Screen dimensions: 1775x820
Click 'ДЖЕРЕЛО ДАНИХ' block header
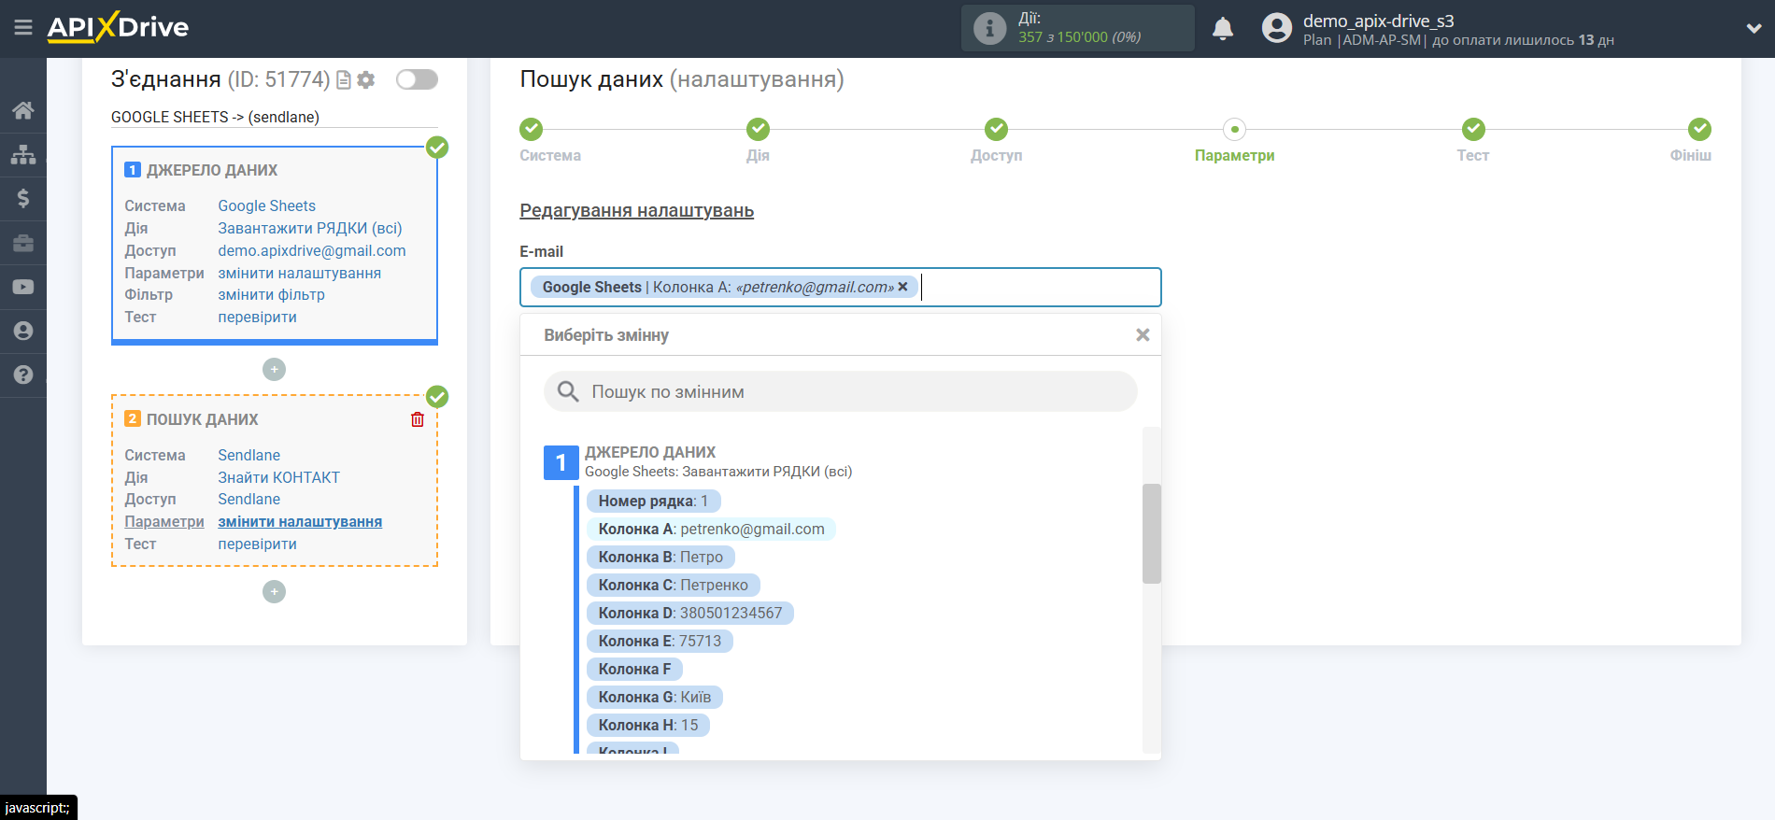[211, 170]
